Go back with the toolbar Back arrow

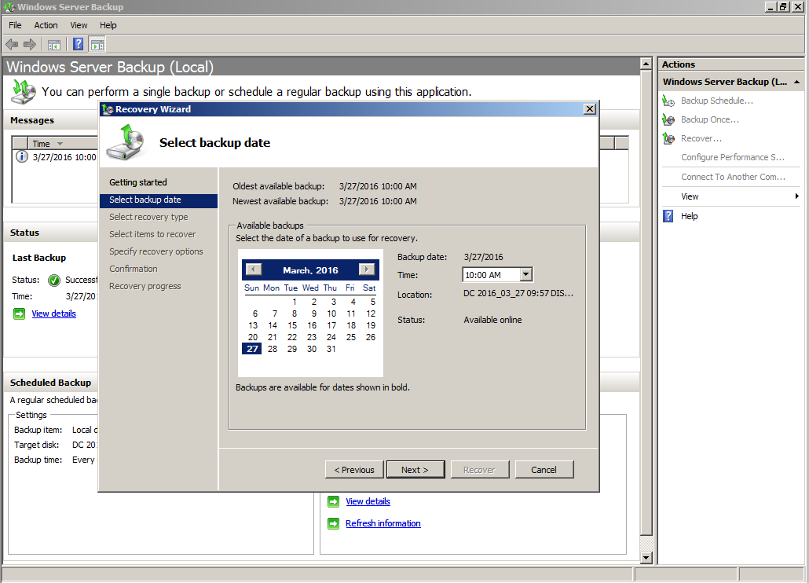coord(12,45)
